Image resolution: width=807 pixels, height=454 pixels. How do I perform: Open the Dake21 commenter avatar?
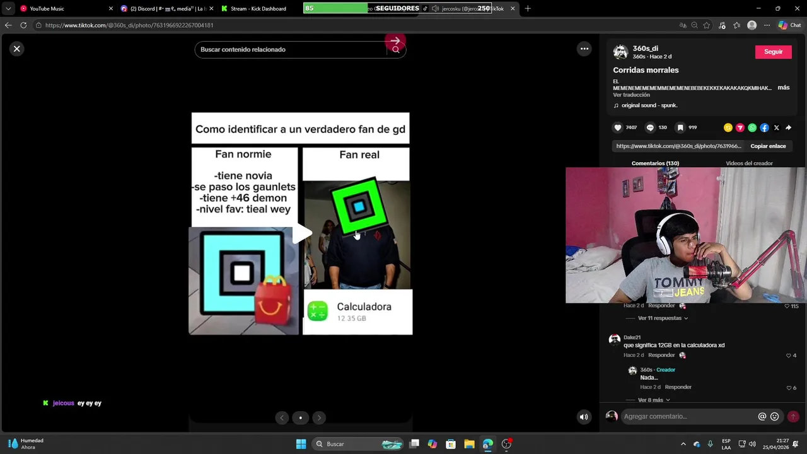[x=615, y=340]
